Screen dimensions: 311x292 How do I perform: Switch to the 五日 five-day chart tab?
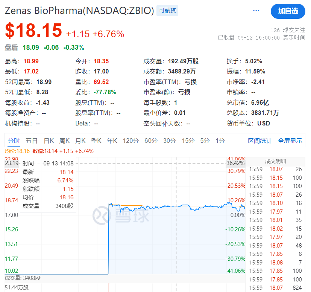32,140
